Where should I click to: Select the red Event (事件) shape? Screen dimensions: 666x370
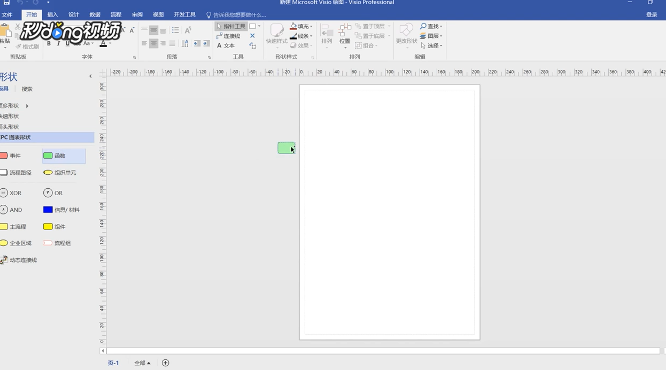point(11,156)
